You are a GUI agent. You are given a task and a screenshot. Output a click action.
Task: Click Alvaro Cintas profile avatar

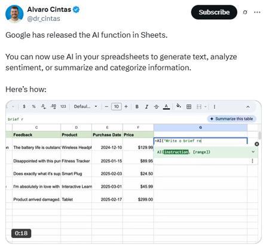click(14, 14)
